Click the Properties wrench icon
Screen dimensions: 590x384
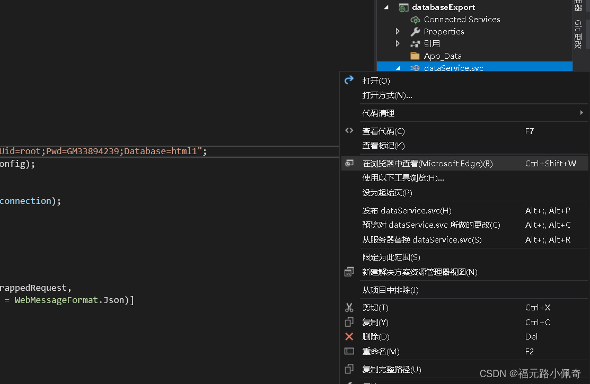415,32
